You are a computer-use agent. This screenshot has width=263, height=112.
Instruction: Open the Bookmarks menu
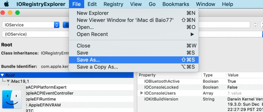[x=176, y=4]
